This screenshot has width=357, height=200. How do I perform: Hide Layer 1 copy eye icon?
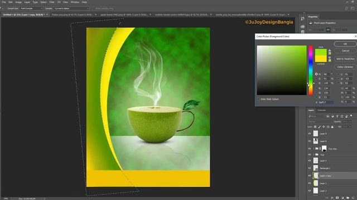point(310,176)
